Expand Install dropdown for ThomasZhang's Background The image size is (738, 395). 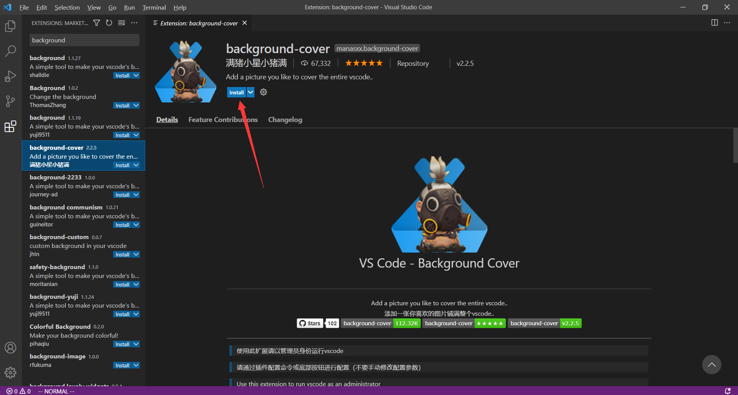pyautogui.click(x=136, y=105)
